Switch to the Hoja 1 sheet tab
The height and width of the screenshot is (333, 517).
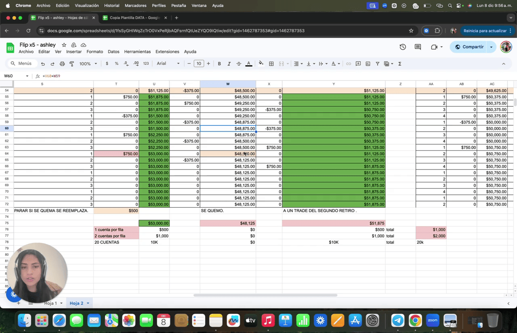pos(50,303)
